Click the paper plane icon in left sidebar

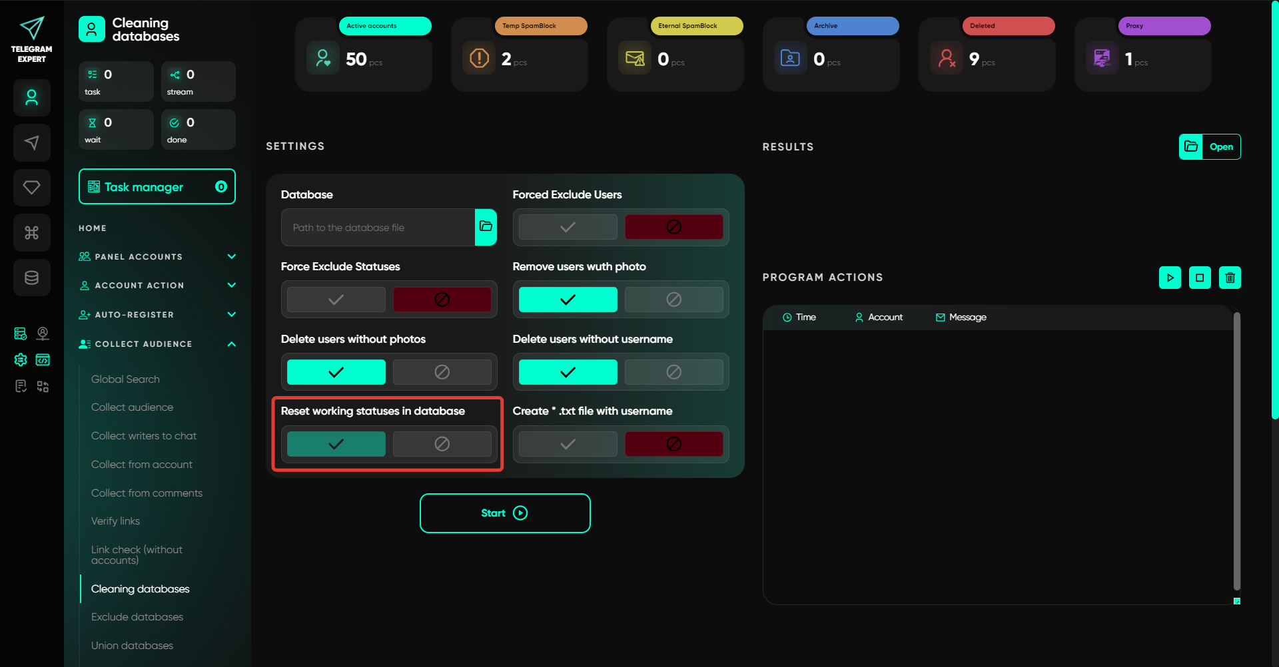click(x=31, y=142)
